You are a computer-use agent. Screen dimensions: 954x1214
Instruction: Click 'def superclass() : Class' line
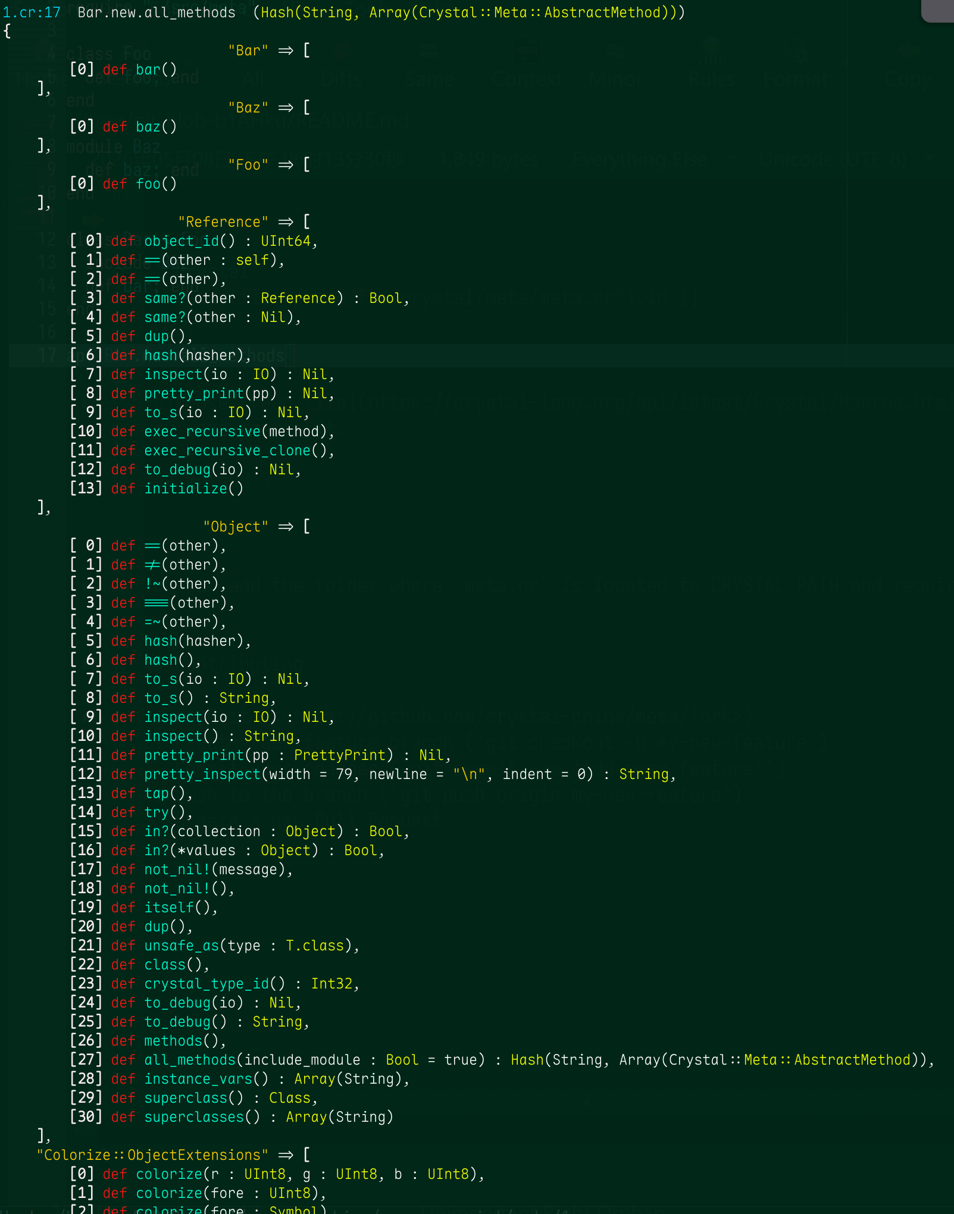pyautogui.click(x=214, y=1098)
